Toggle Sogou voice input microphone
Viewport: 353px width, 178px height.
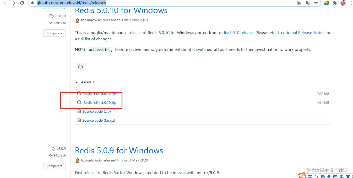tap(329, 176)
